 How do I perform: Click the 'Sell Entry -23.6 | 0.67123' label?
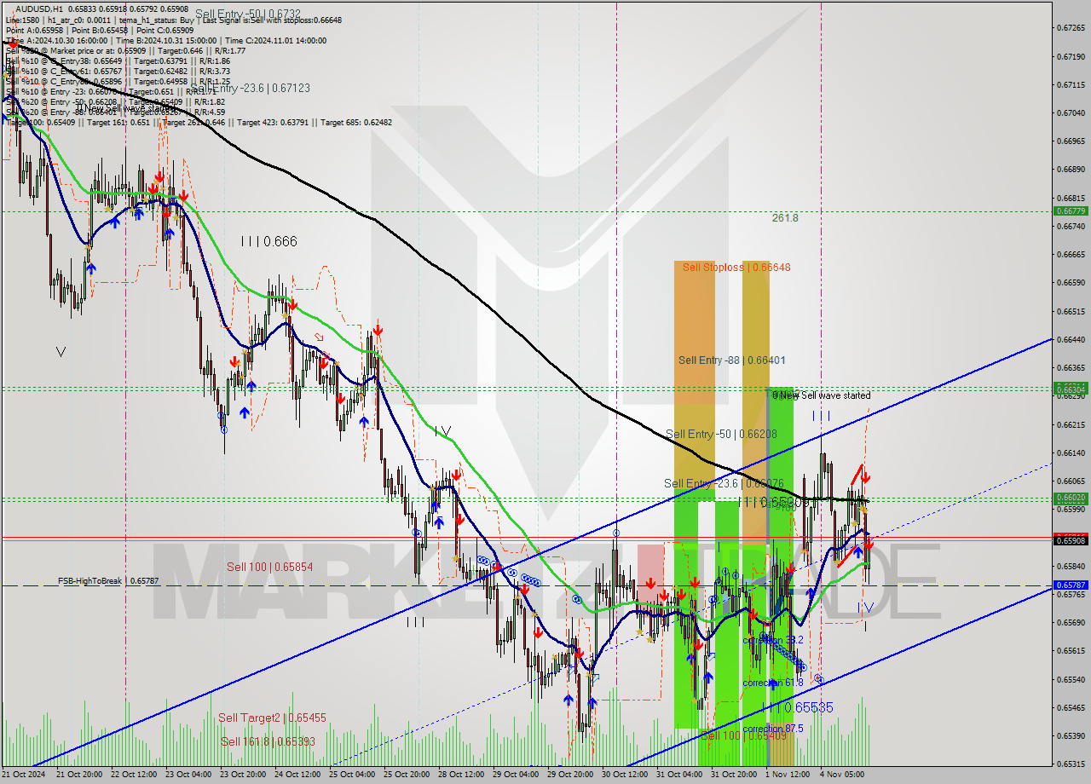tap(250, 88)
